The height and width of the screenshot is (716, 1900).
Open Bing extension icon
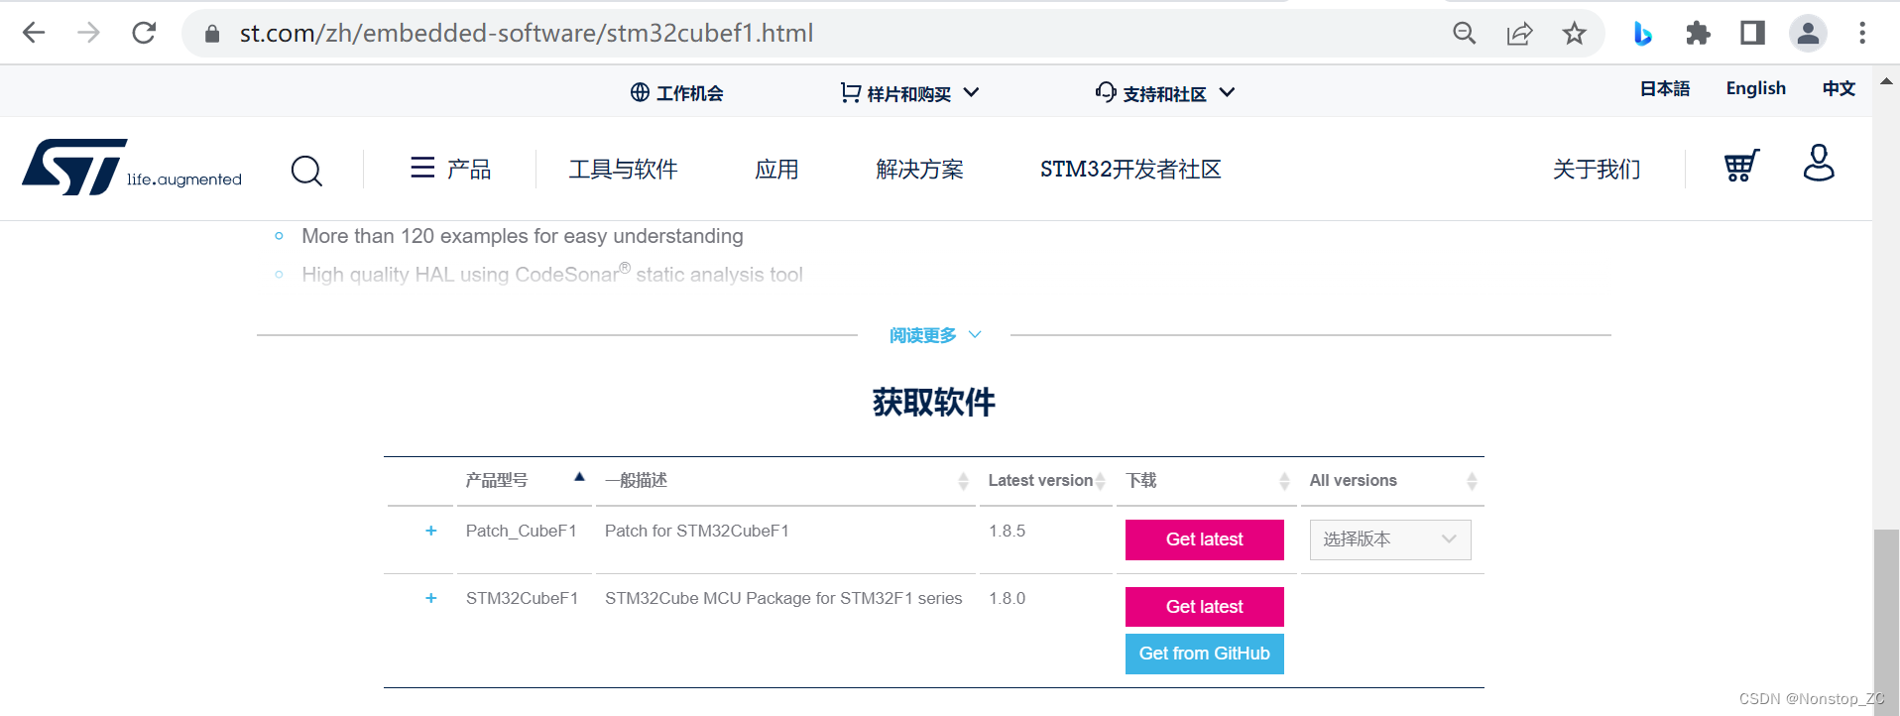click(1642, 34)
